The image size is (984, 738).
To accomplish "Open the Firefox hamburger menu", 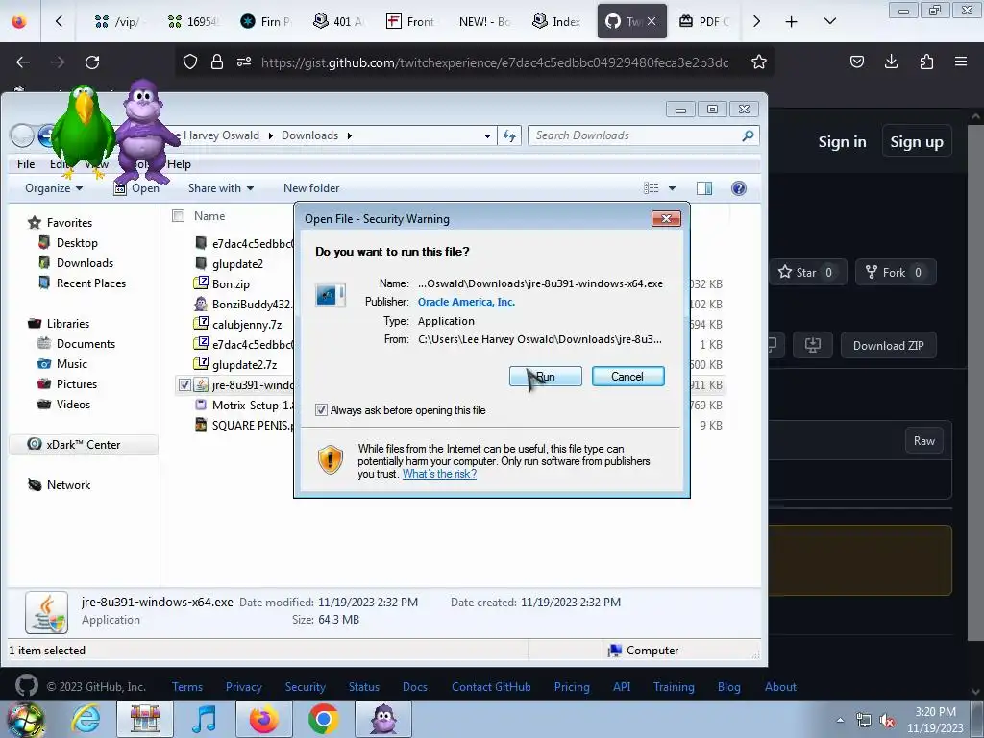I will coord(961,61).
